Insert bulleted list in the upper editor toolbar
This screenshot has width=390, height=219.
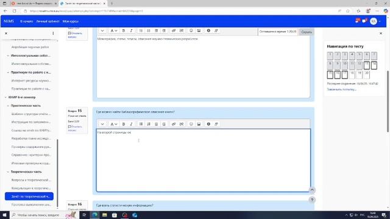(x=141, y=30)
